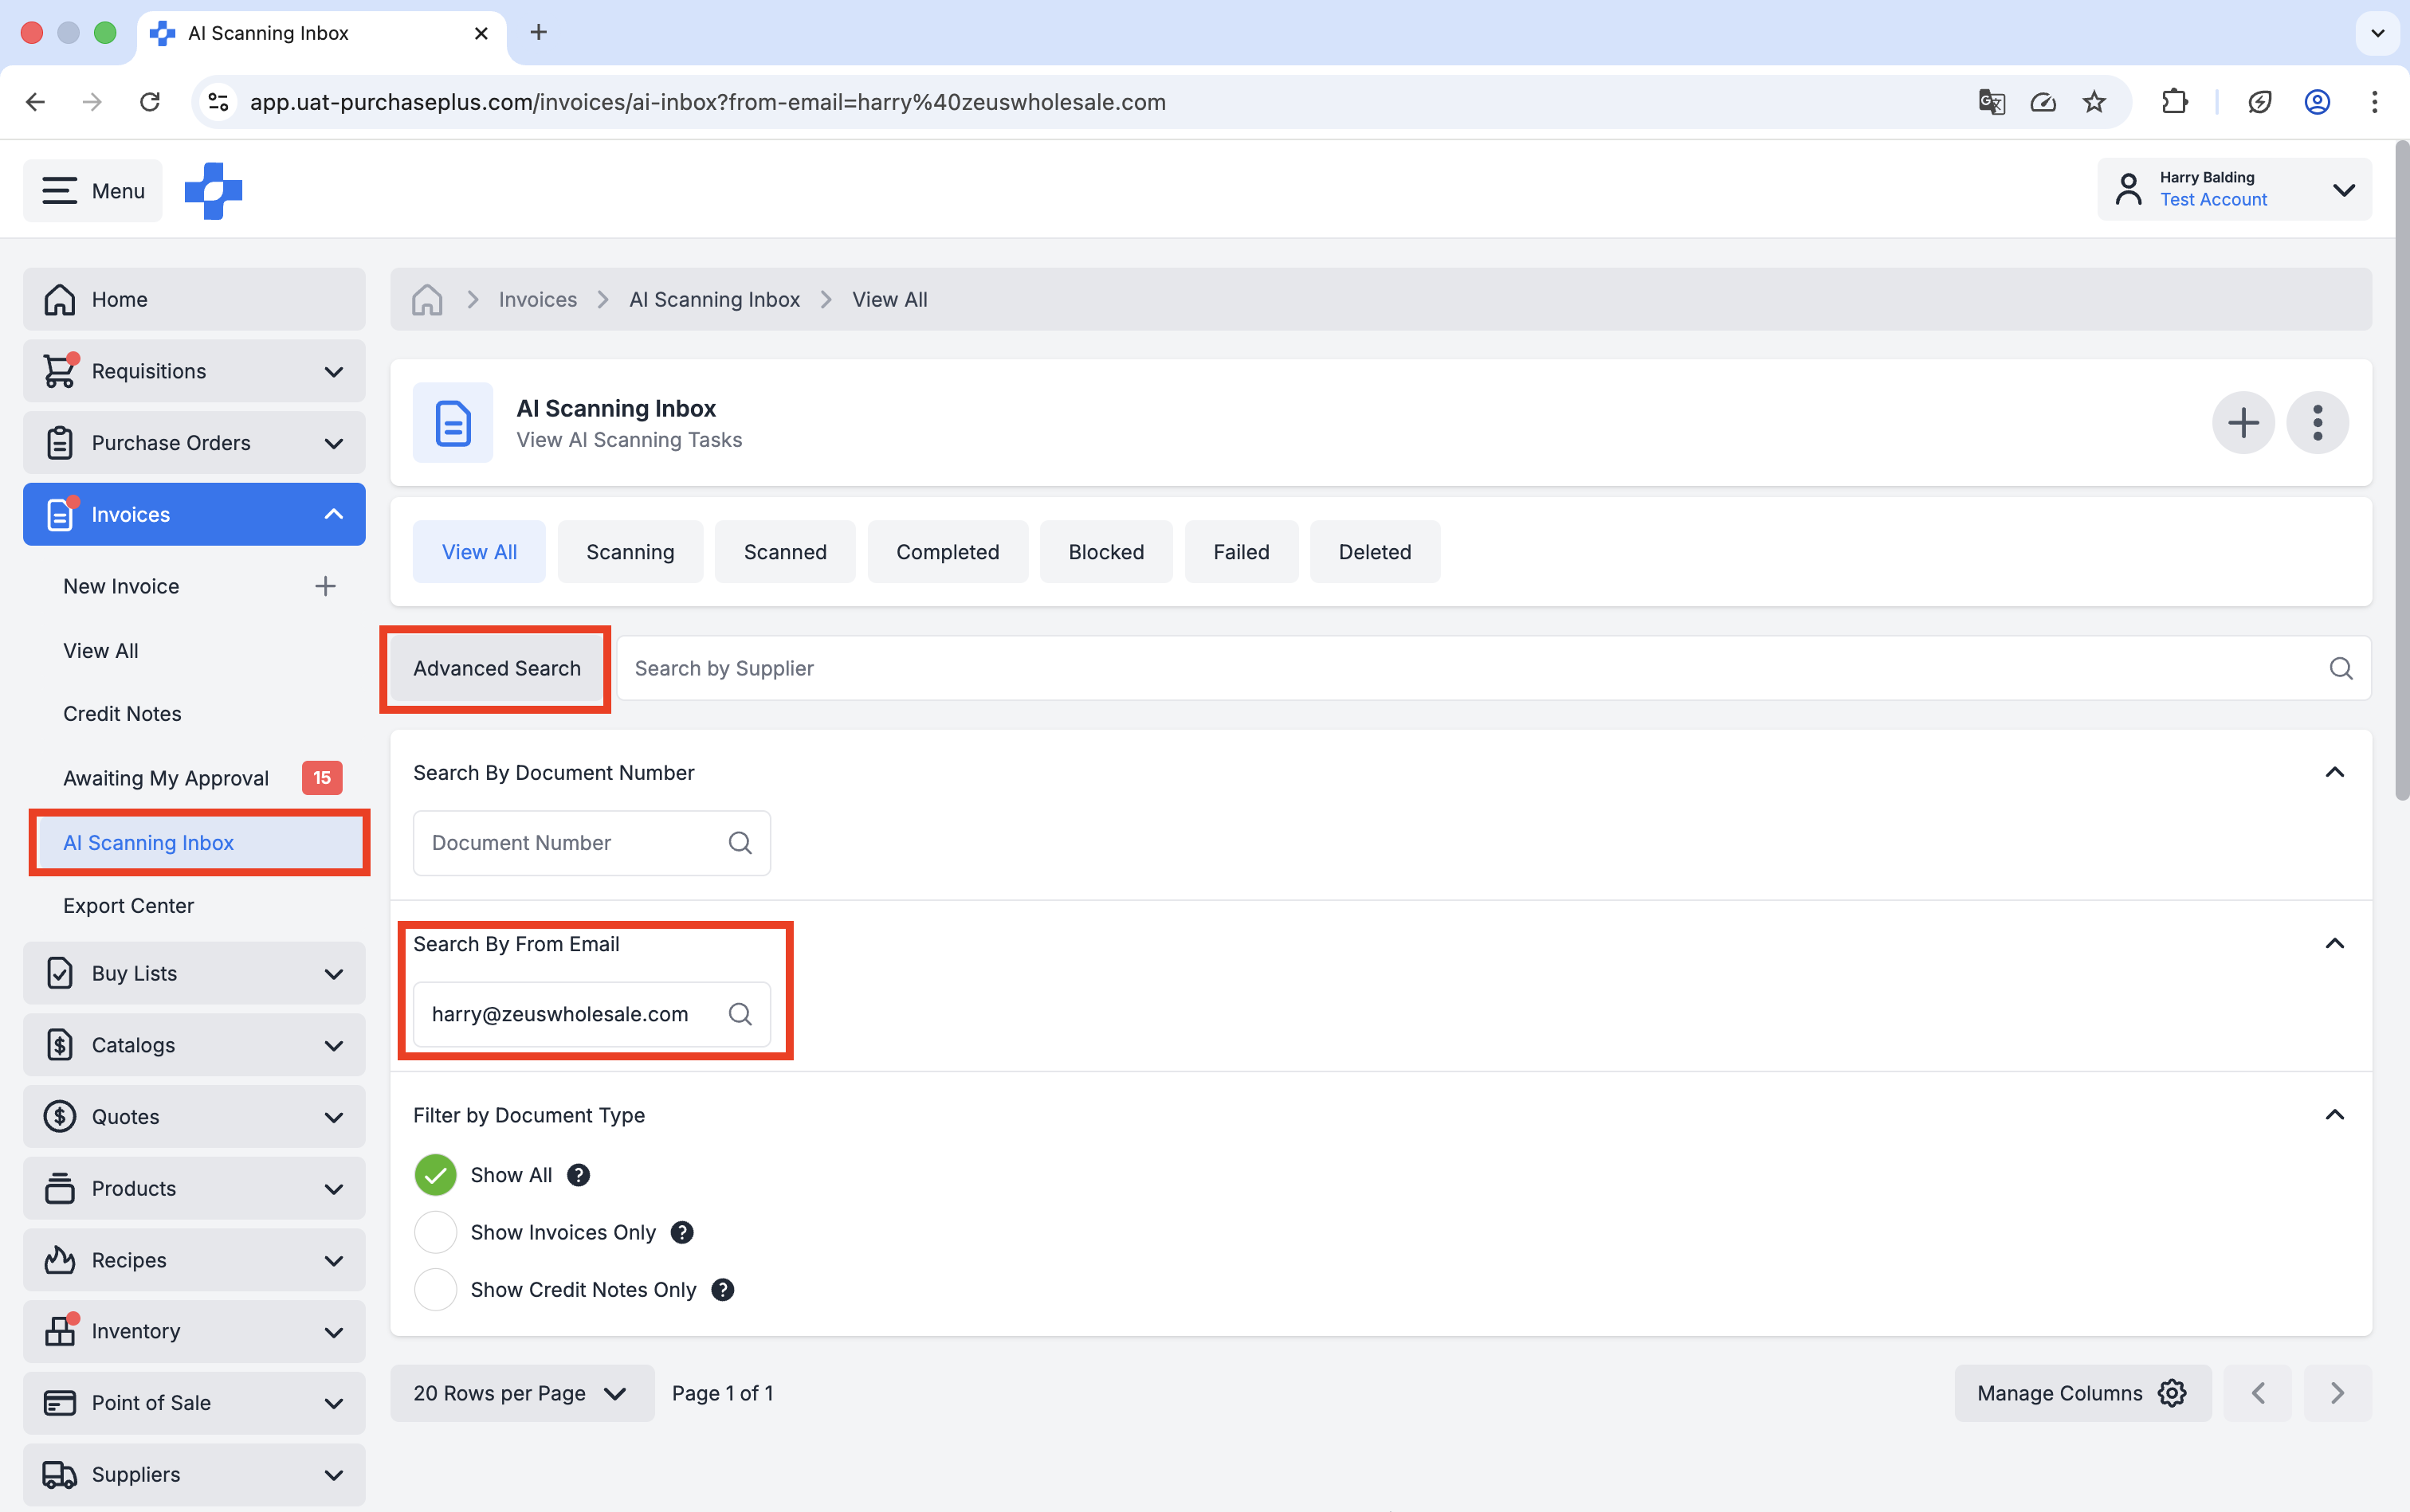
Task: Open Awaiting My Approval link
Action: 166,778
